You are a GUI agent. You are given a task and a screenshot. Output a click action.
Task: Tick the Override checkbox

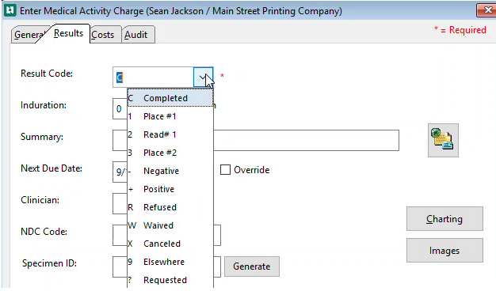point(225,170)
